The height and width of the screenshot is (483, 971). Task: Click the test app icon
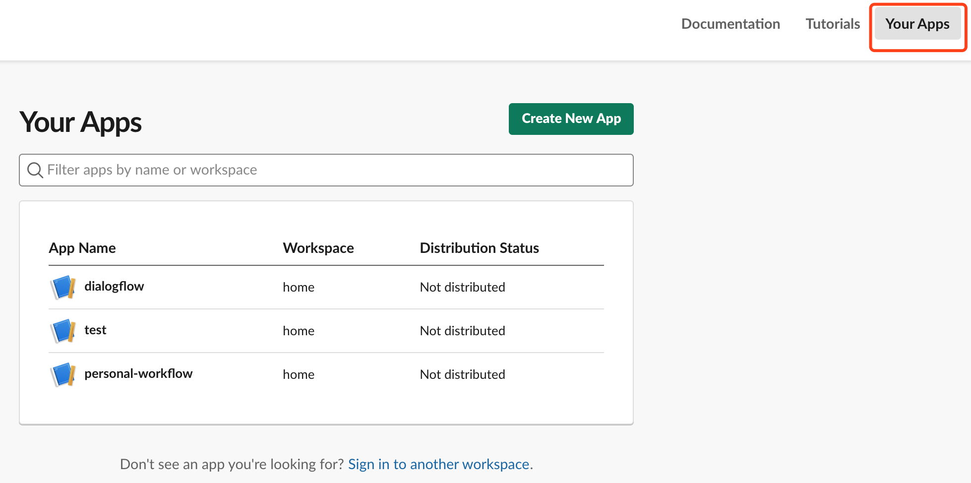(x=63, y=331)
